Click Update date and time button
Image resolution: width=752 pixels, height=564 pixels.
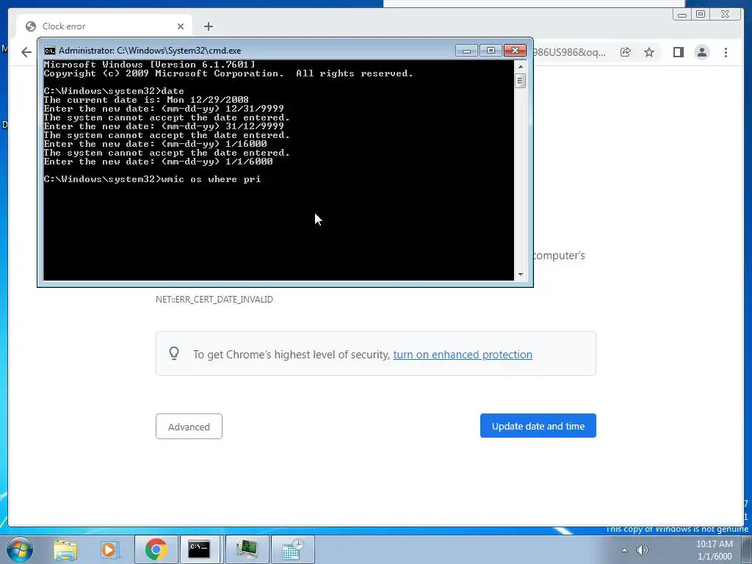(538, 426)
